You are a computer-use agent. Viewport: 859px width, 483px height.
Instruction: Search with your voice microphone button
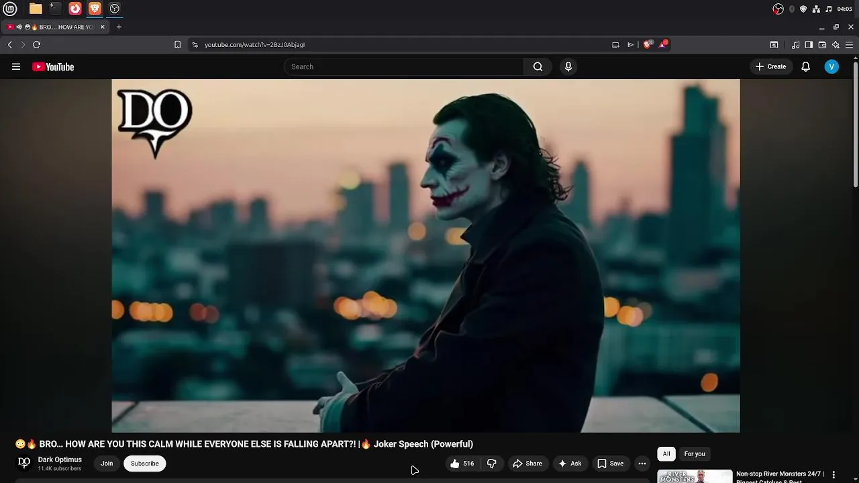[x=568, y=66]
